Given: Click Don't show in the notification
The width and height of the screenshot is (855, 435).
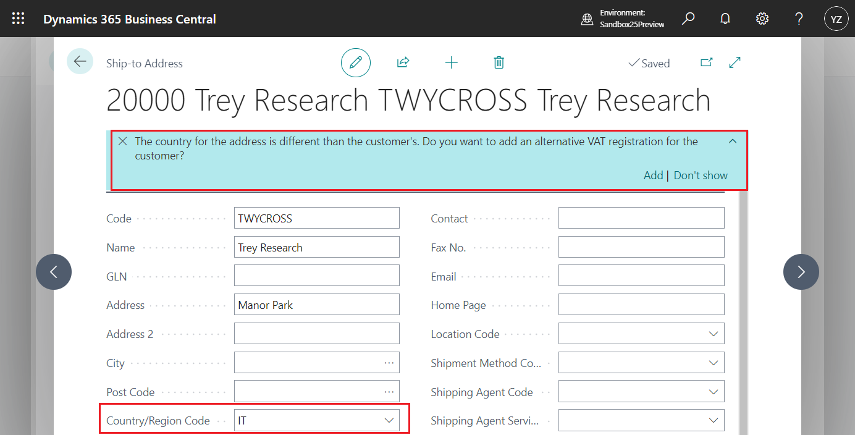Looking at the screenshot, I should click(x=701, y=175).
